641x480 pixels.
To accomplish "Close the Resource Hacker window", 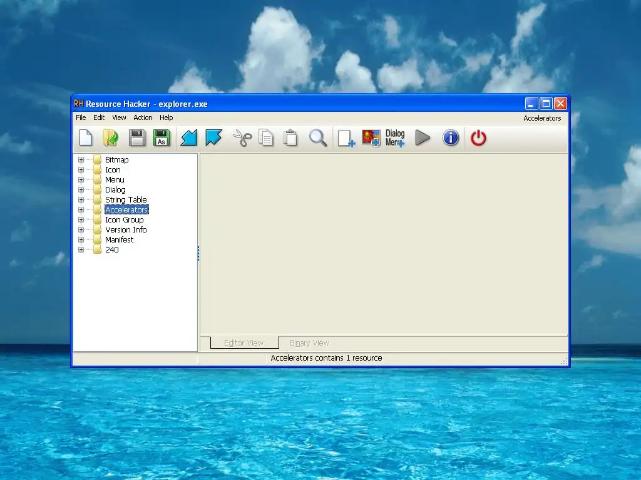I will 560,104.
